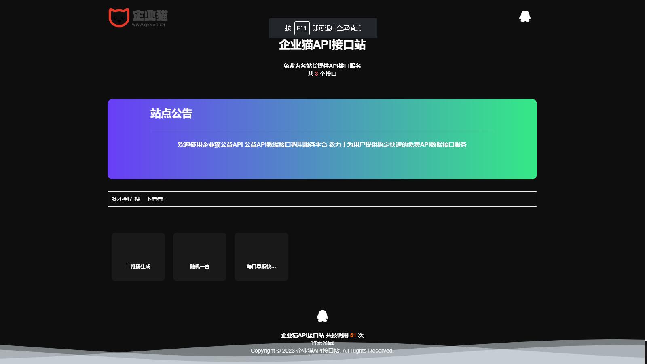Select the 二维码生成 API card
The width and height of the screenshot is (647, 364).
pyautogui.click(x=138, y=256)
